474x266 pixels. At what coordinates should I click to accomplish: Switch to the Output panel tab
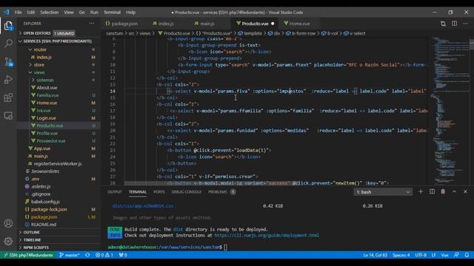click(x=115, y=192)
